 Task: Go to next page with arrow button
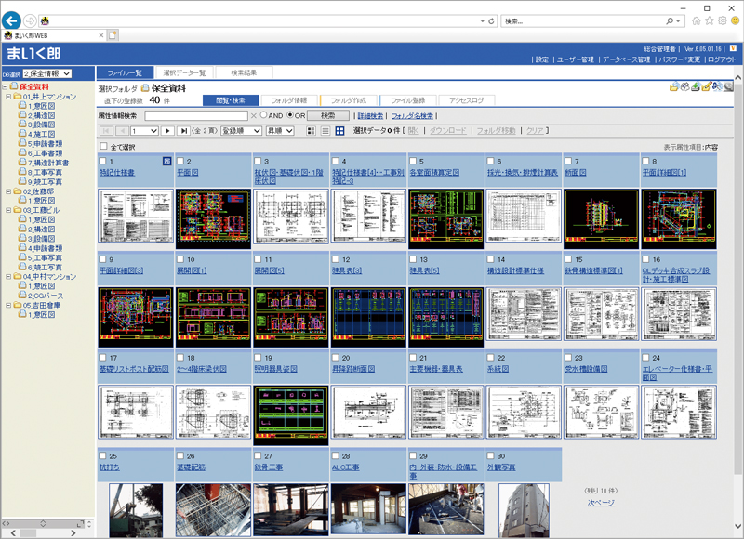point(168,131)
